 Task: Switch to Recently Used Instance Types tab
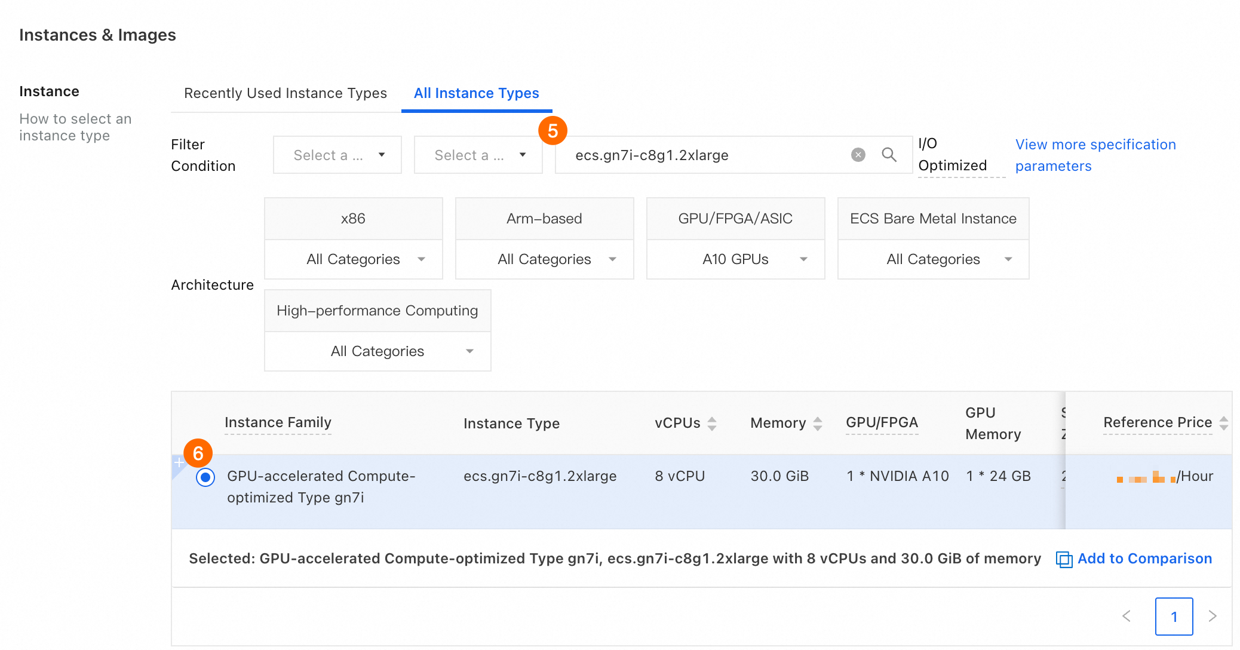(285, 93)
